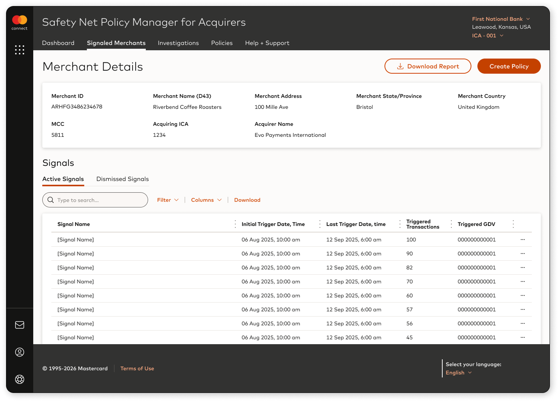Open Triggered GDV column options menu
The width and height of the screenshot is (559, 402).
(x=513, y=224)
